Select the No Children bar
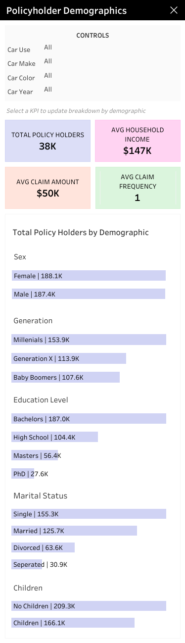185x643 pixels. 89,606
